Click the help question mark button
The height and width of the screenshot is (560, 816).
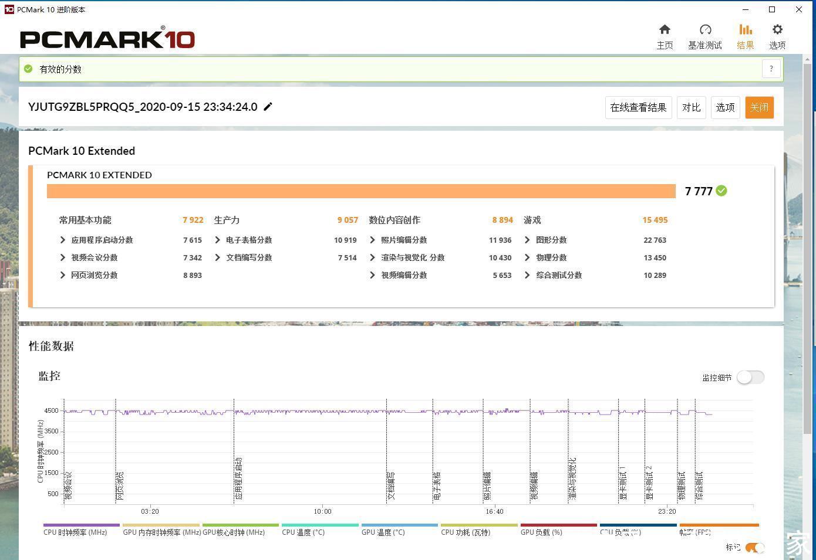coord(771,69)
